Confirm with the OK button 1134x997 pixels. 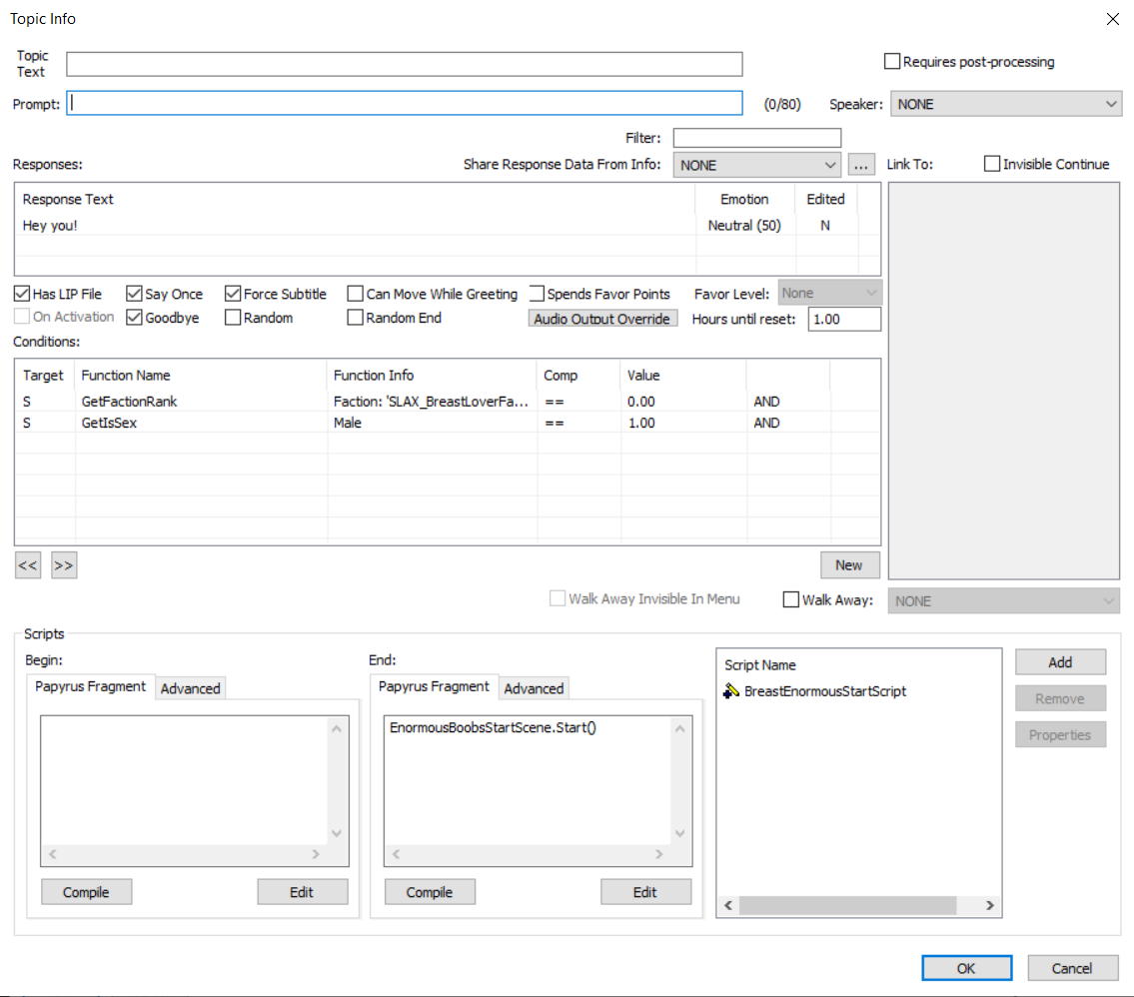[966, 968]
